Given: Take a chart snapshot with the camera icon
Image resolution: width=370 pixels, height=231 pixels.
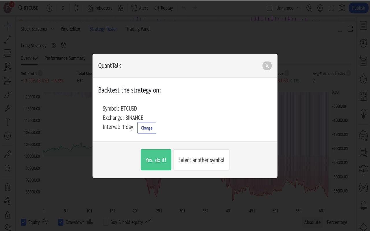Looking at the screenshot, I should 342,8.
